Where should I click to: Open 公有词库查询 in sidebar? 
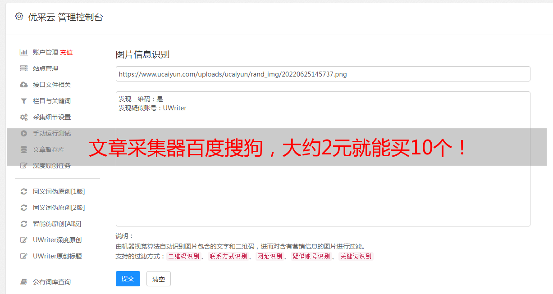pos(52,282)
